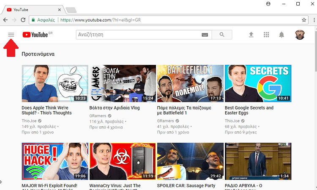Go forward with the browser arrow

(14, 20)
